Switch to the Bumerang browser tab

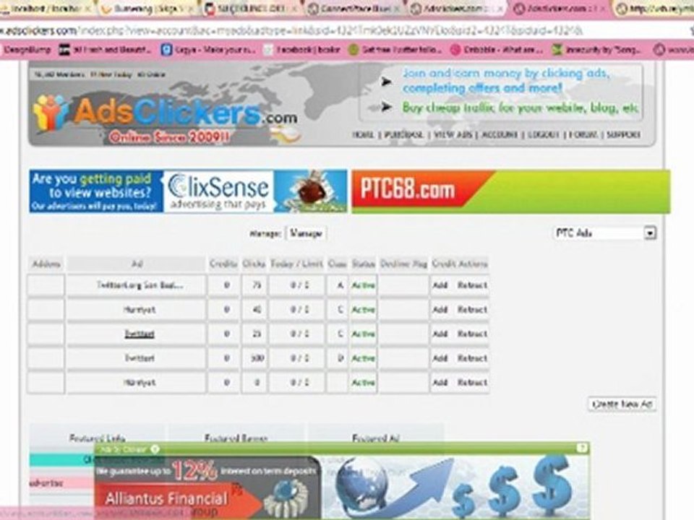(x=146, y=9)
